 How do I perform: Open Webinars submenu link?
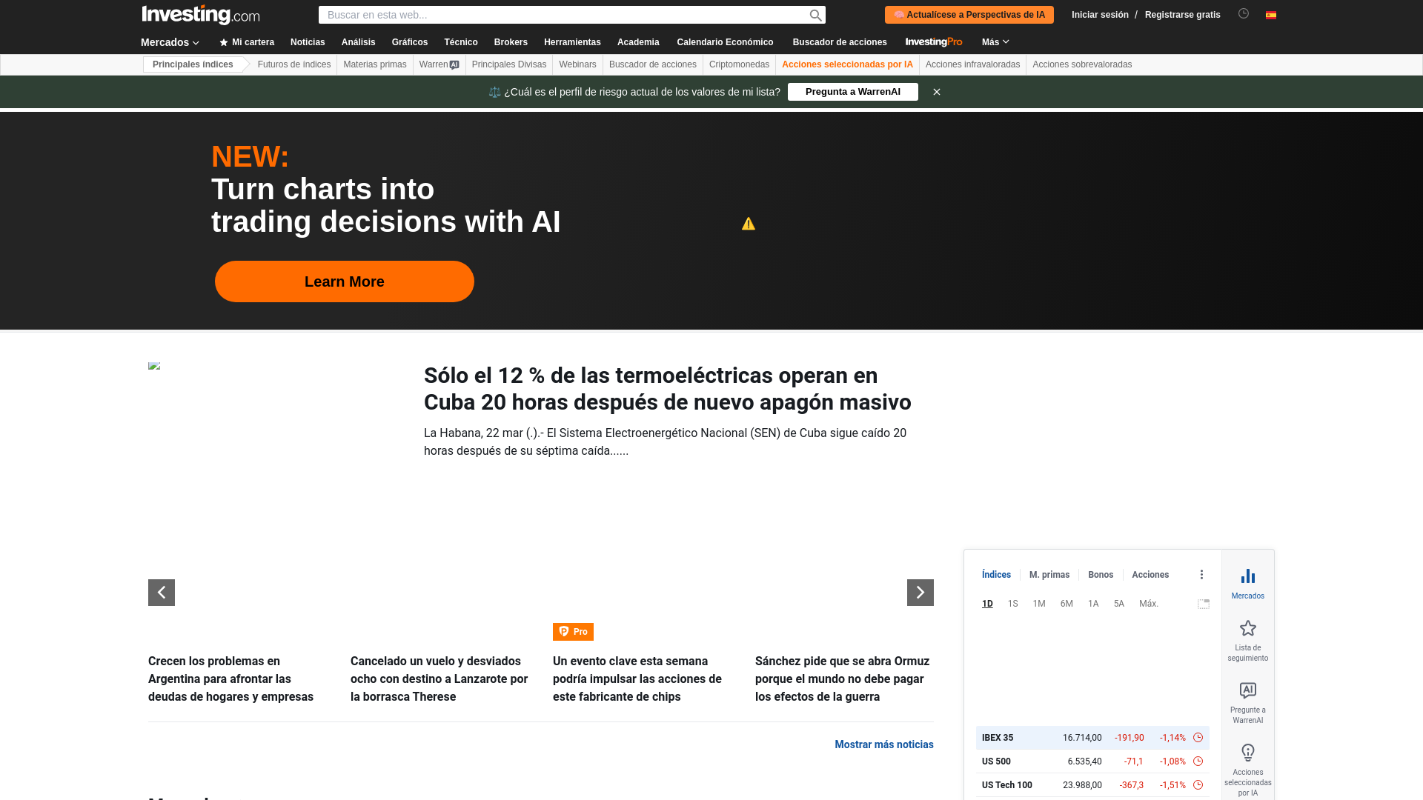click(x=577, y=64)
